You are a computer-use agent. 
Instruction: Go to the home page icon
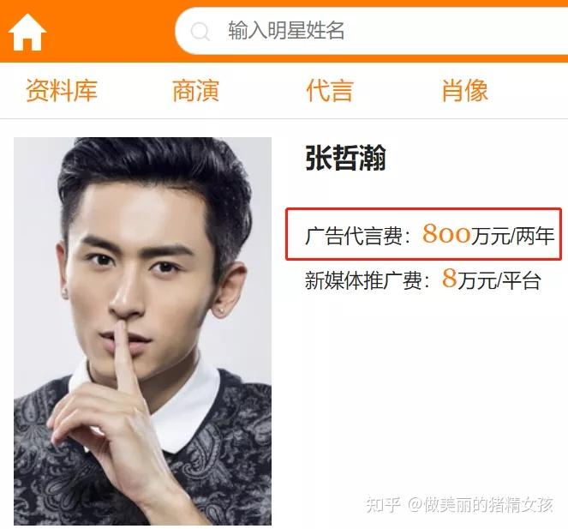[x=27, y=33]
